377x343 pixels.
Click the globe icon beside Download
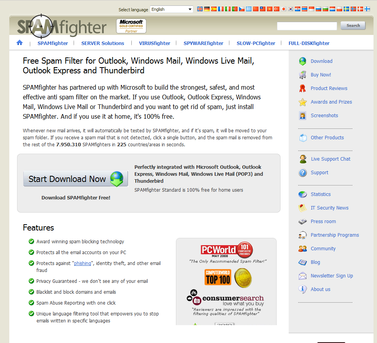[303, 61]
